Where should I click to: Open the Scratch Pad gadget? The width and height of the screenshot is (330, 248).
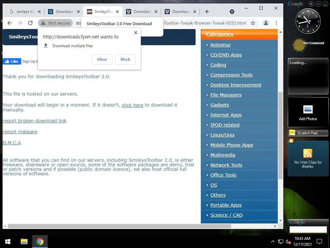point(308,133)
